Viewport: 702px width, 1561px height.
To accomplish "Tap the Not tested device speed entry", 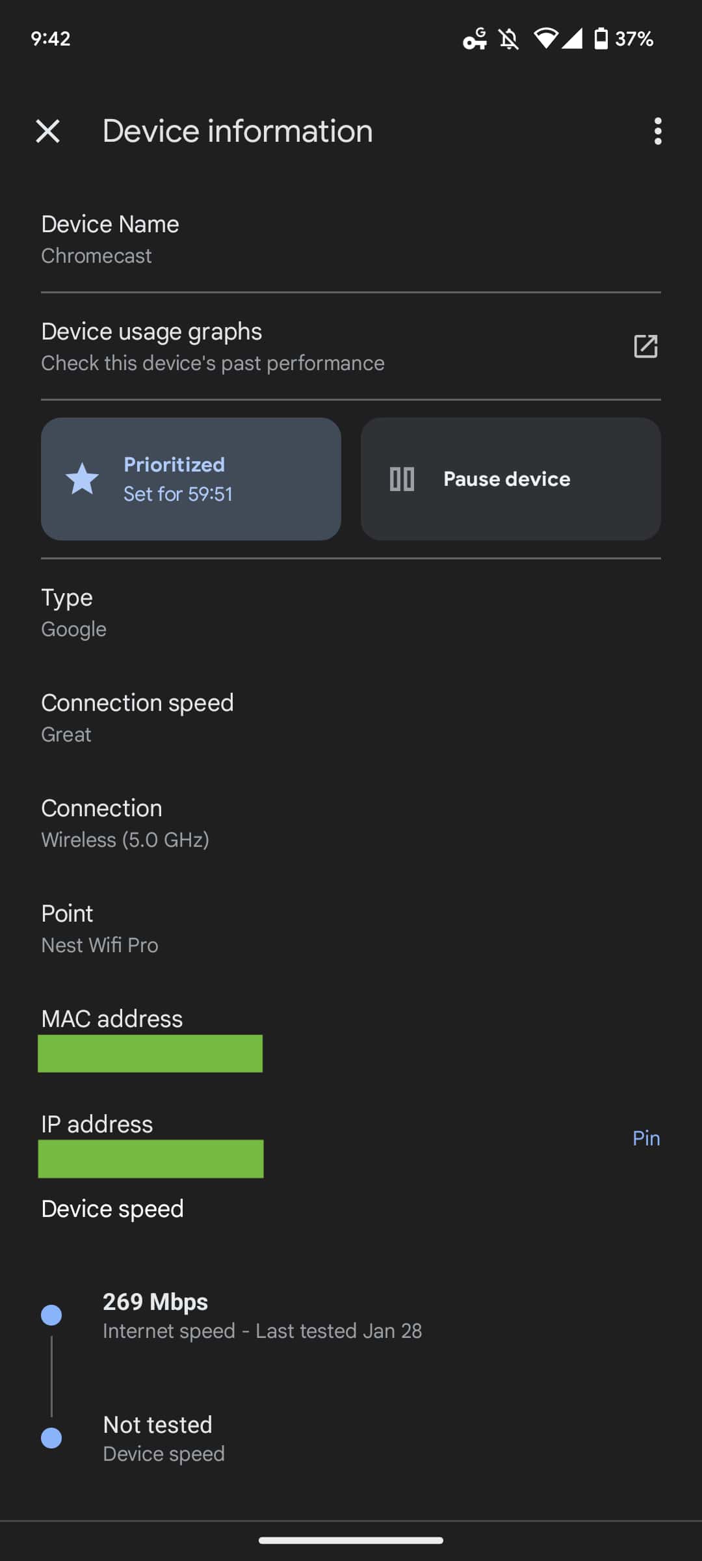I will point(164,1438).
